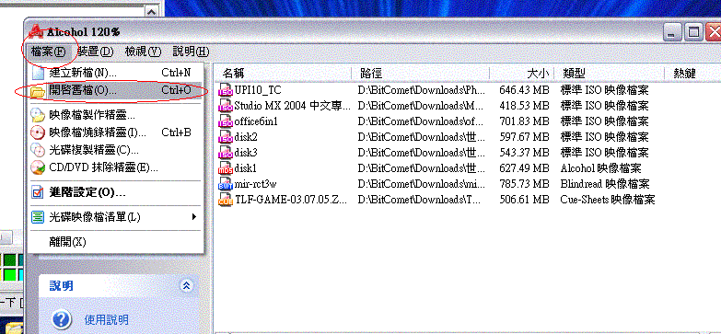This screenshot has height=334, width=721.
Task: Sort list by 路徑 column header
Action: 420,73
